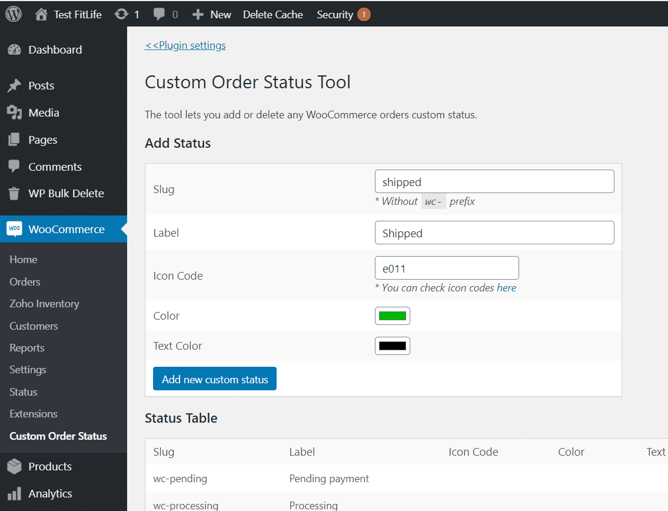Click the WordPress logo icon
The height and width of the screenshot is (511, 668).
[x=14, y=14]
